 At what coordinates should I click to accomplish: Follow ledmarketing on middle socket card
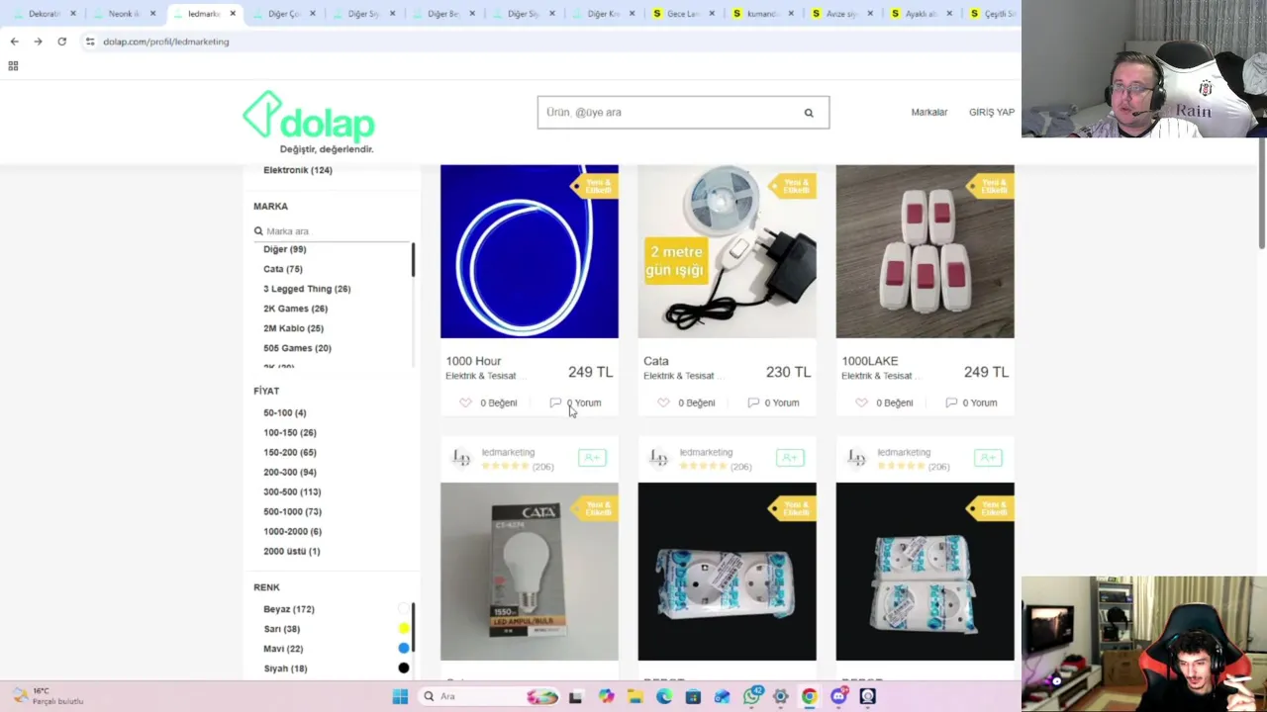790,458
